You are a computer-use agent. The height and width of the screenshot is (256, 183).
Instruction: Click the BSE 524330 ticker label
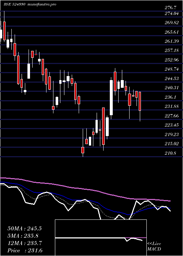pyautogui.click(x=14, y=4)
